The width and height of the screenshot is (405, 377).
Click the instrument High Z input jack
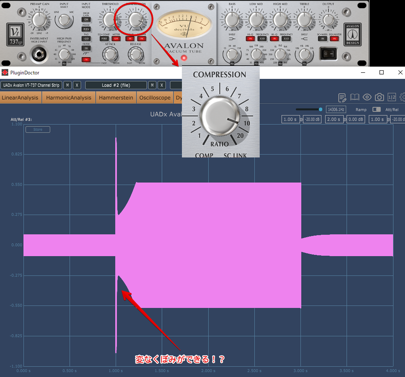(39, 54)
